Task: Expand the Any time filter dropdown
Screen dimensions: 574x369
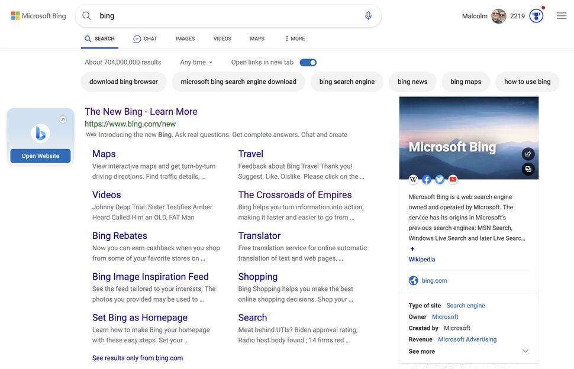Action: tap(196, 62)
